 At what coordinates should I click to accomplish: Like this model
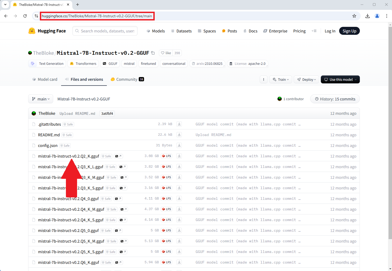(x=166, y=53)
